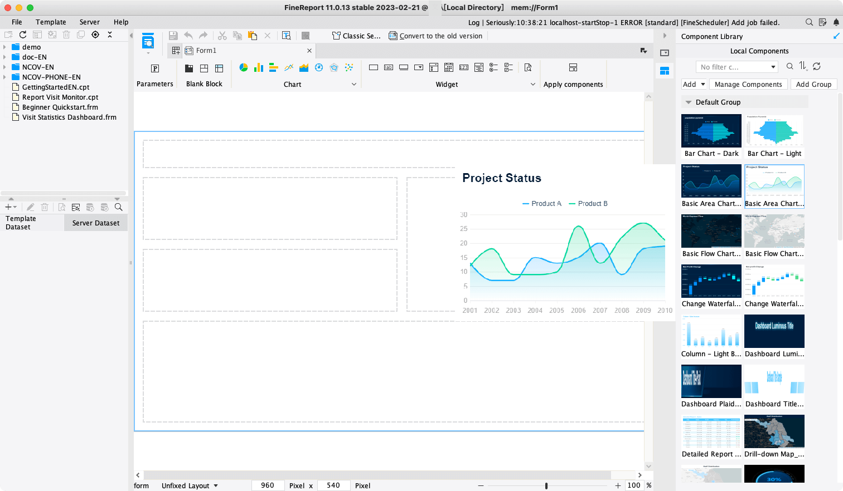Select the Bar Chart – Dark component thumbnail
This screenshot has width=843, height=491.
(x=711, y=130)
